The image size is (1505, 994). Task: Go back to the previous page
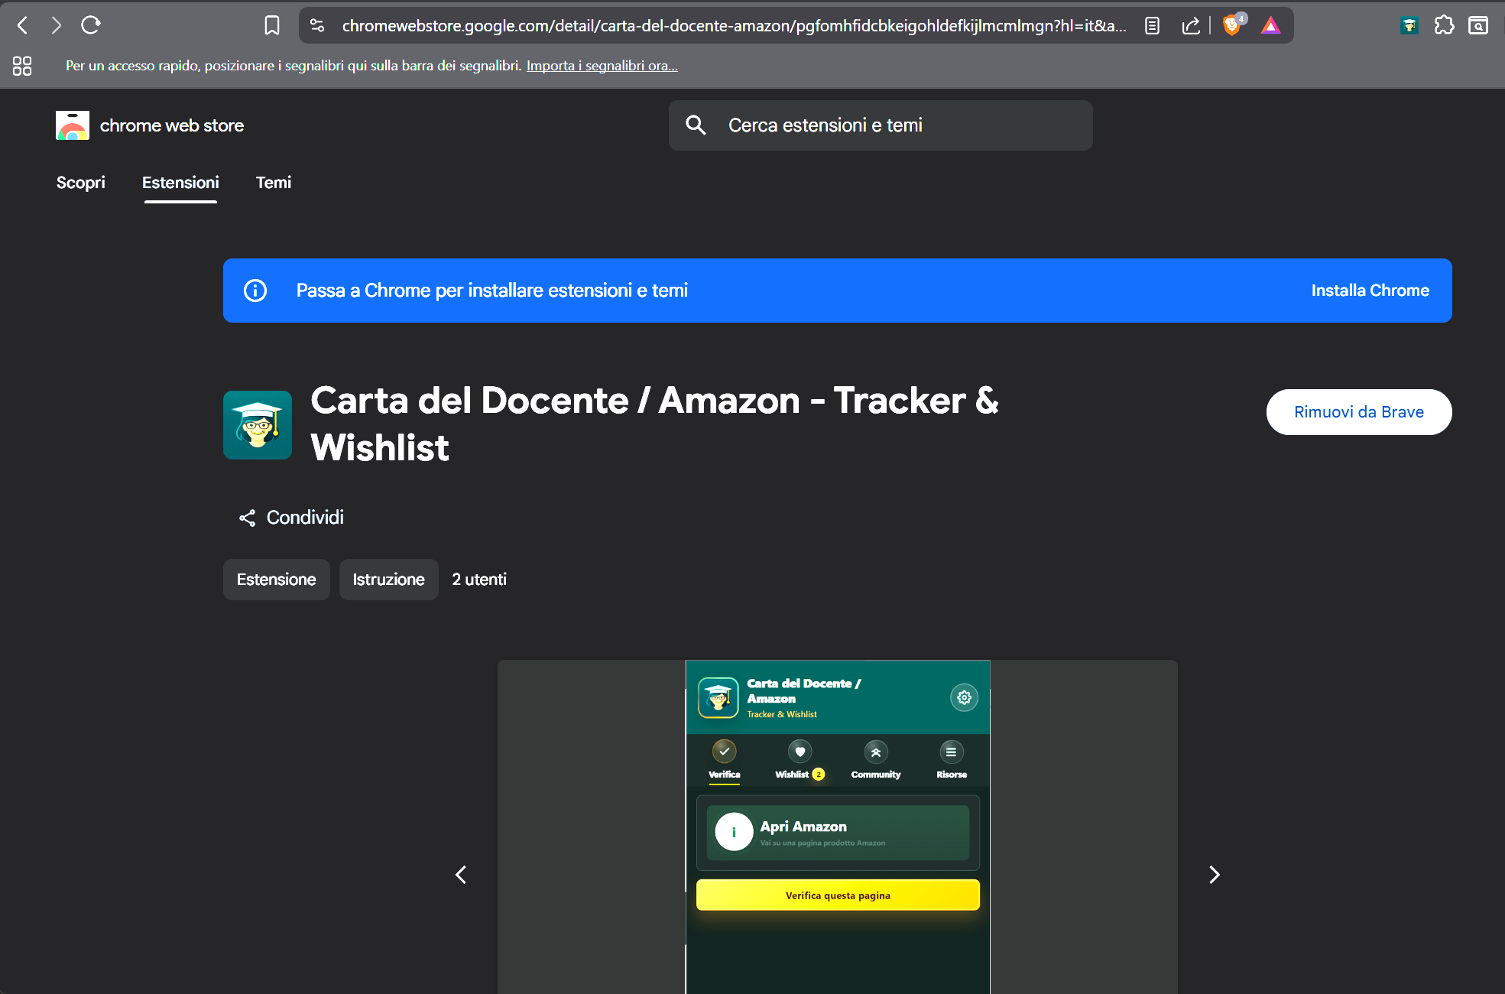[23, 25]
